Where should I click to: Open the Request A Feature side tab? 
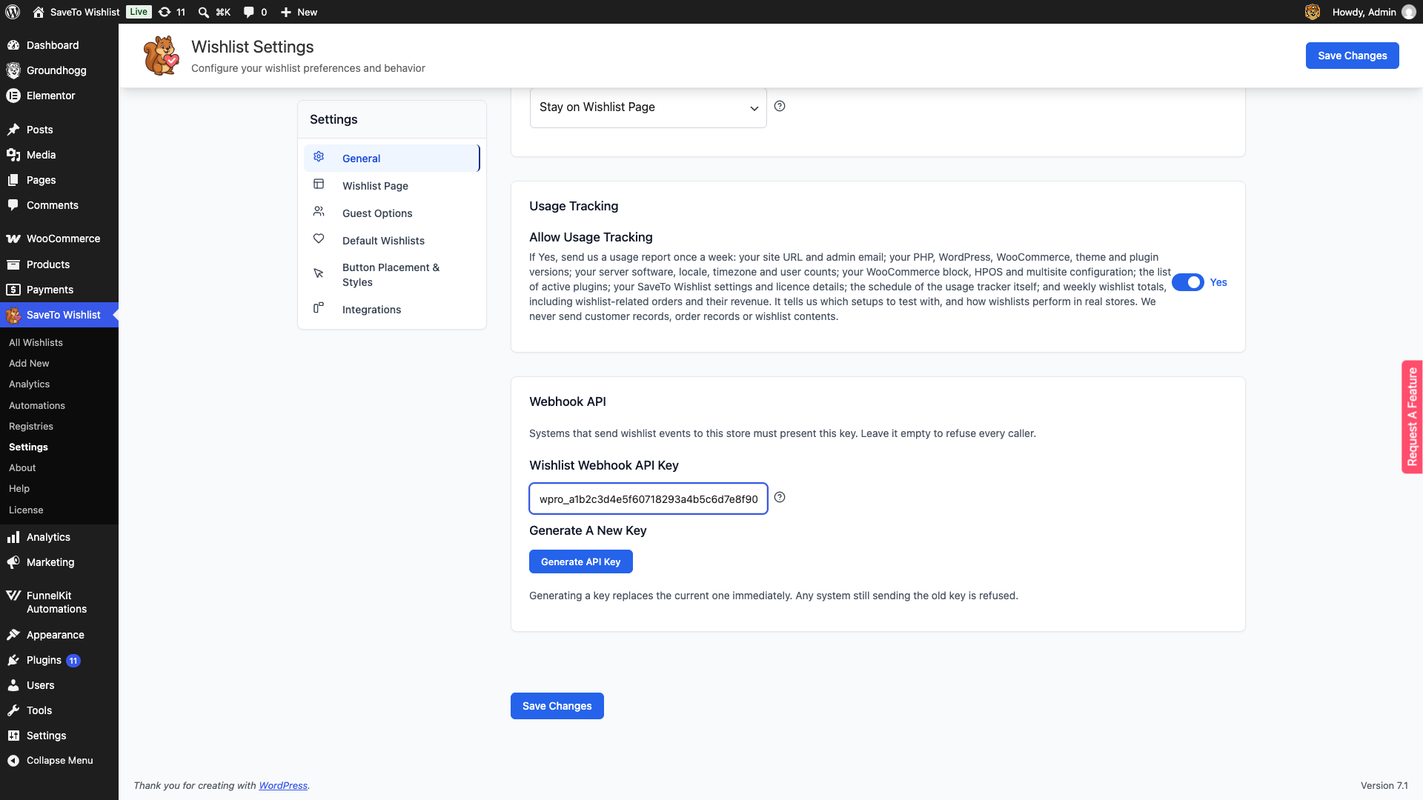click(1412, 417)
